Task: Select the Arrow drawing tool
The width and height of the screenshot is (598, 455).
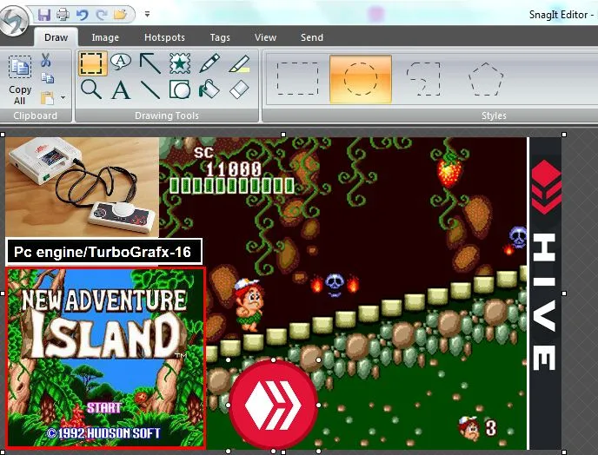Action: pos(149,63)
